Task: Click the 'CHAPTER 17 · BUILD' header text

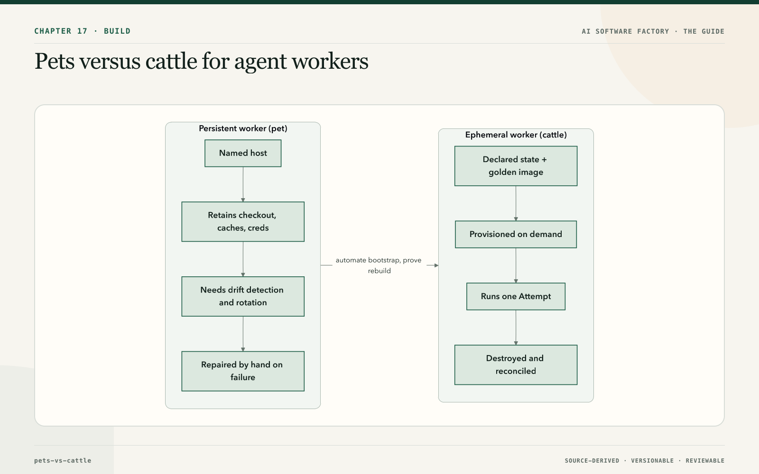Action: coord(83,31)
